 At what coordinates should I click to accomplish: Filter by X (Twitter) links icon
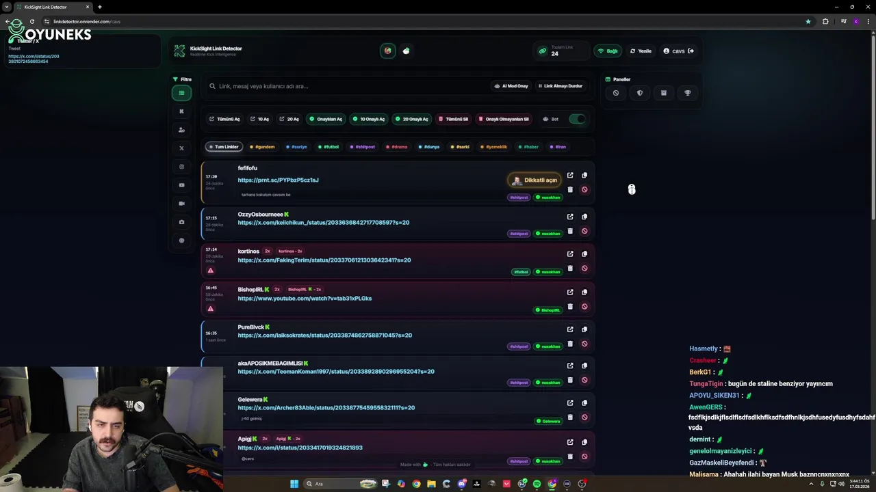point(181,148)
